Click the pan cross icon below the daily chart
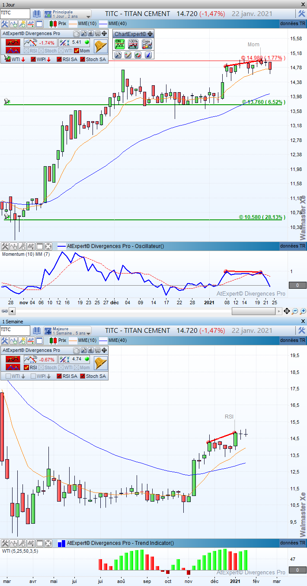 point(287,311)
